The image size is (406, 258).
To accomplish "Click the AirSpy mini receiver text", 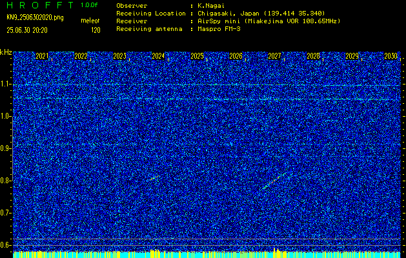I will point(269,21).
